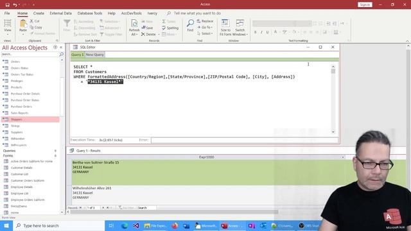Click the record navigator Search box
The height and width of the screenshot is (231, 411).
(x=147, y=208)
